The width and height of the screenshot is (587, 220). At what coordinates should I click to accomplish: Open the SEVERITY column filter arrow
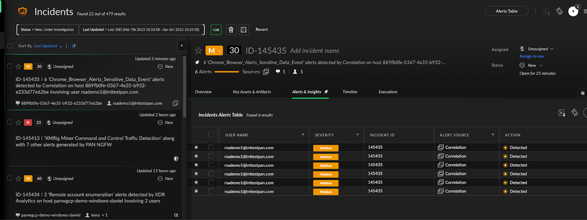pos(357,135)
